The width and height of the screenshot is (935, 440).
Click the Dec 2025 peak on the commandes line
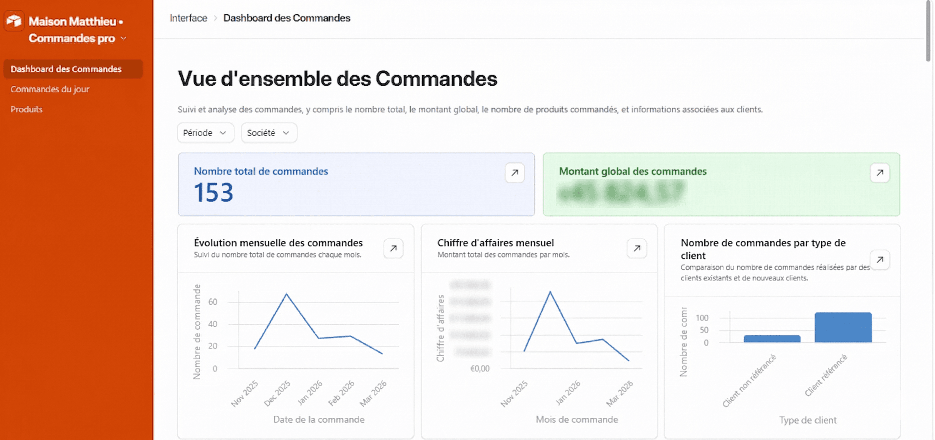click(286, 294)
